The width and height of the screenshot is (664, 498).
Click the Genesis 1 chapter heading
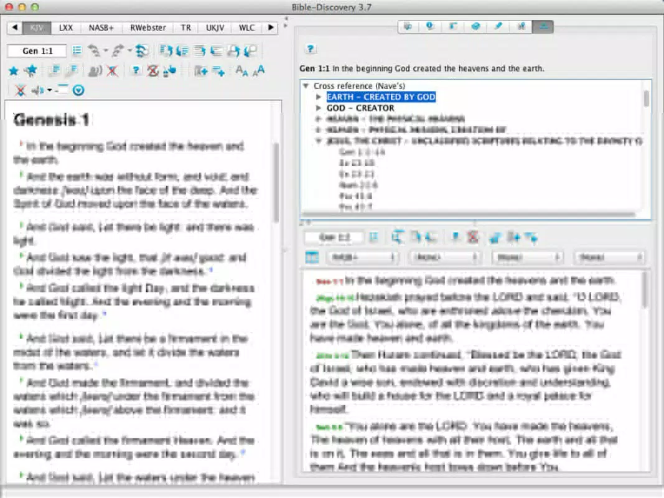click(51, 120)
